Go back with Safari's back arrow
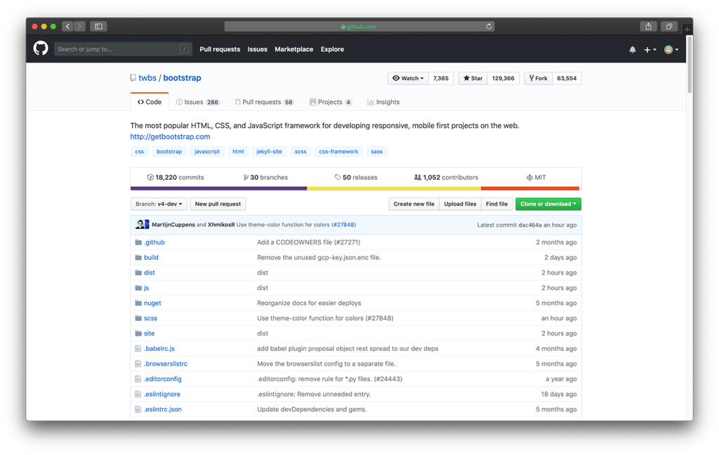 (x=67, y=27)
